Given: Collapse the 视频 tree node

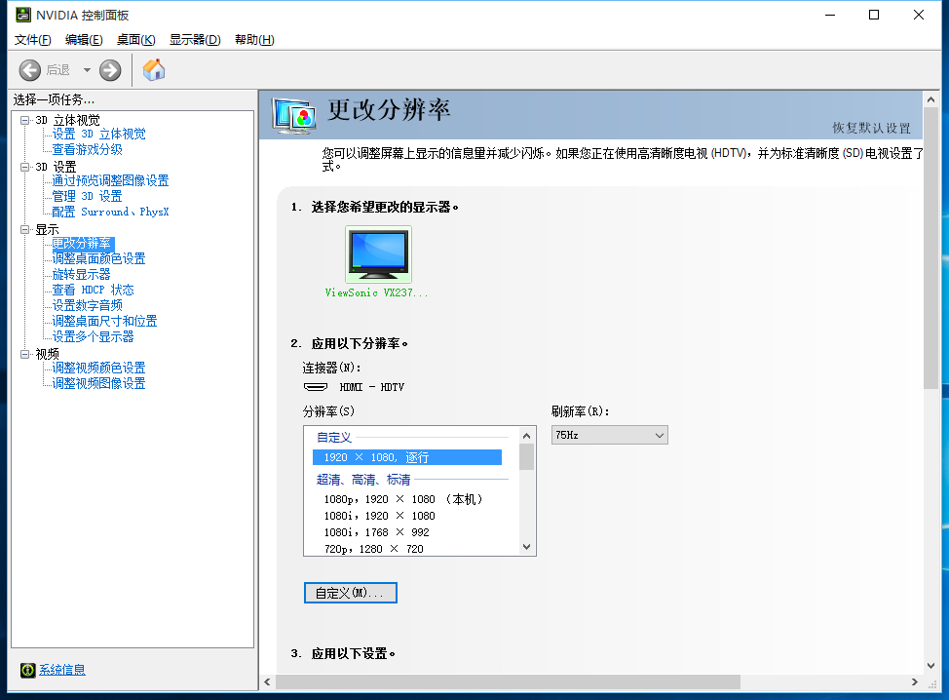Looking at the screenshot, I should [x=24, y=354].
